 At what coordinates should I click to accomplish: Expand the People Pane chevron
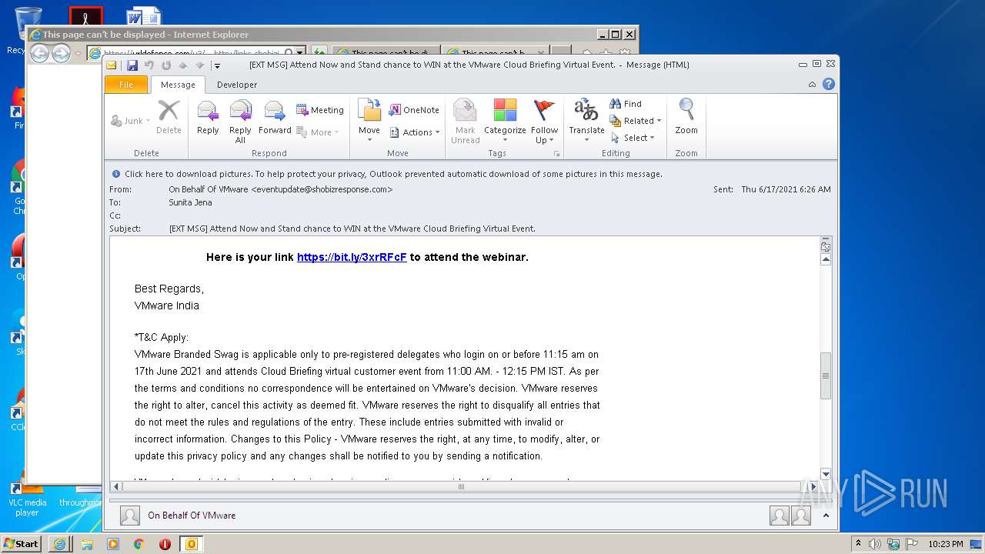[x=826, y=516]
